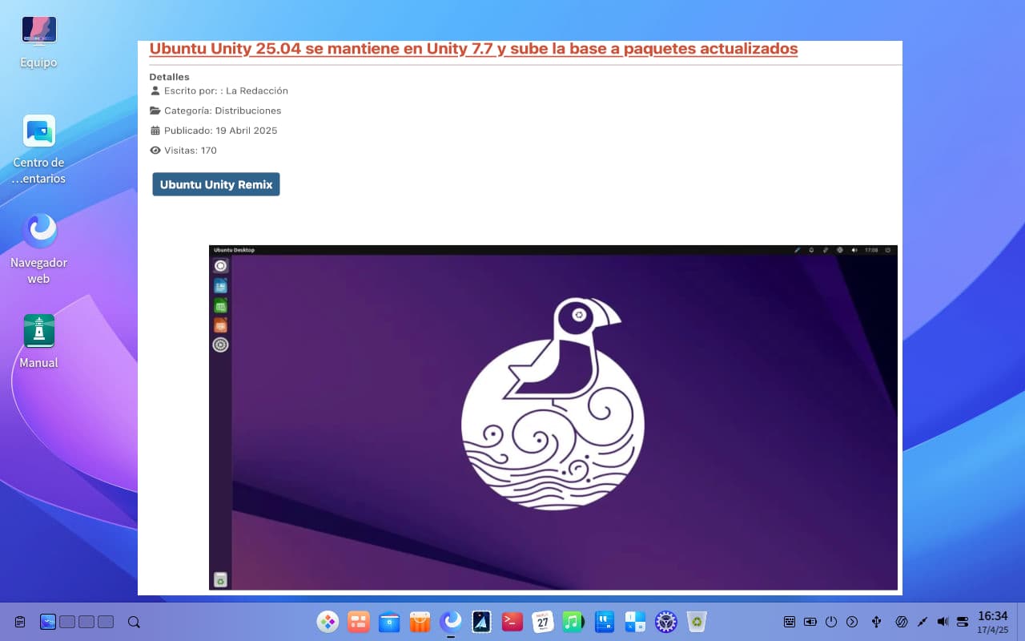Open the blue file manager dock icon

pyautogui.click(x=389, y=622)
